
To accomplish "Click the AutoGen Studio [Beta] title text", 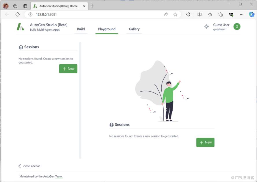I will point(49,25).
